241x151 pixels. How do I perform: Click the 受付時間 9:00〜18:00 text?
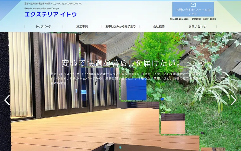point(204,19)
